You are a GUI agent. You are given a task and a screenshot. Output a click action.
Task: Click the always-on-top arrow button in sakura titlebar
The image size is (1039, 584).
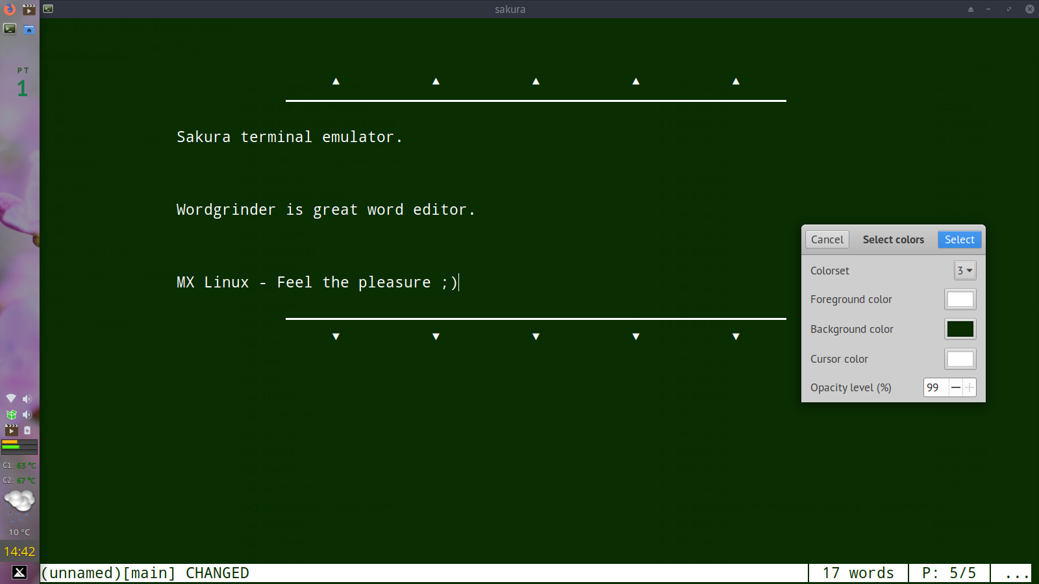(971, 9)
